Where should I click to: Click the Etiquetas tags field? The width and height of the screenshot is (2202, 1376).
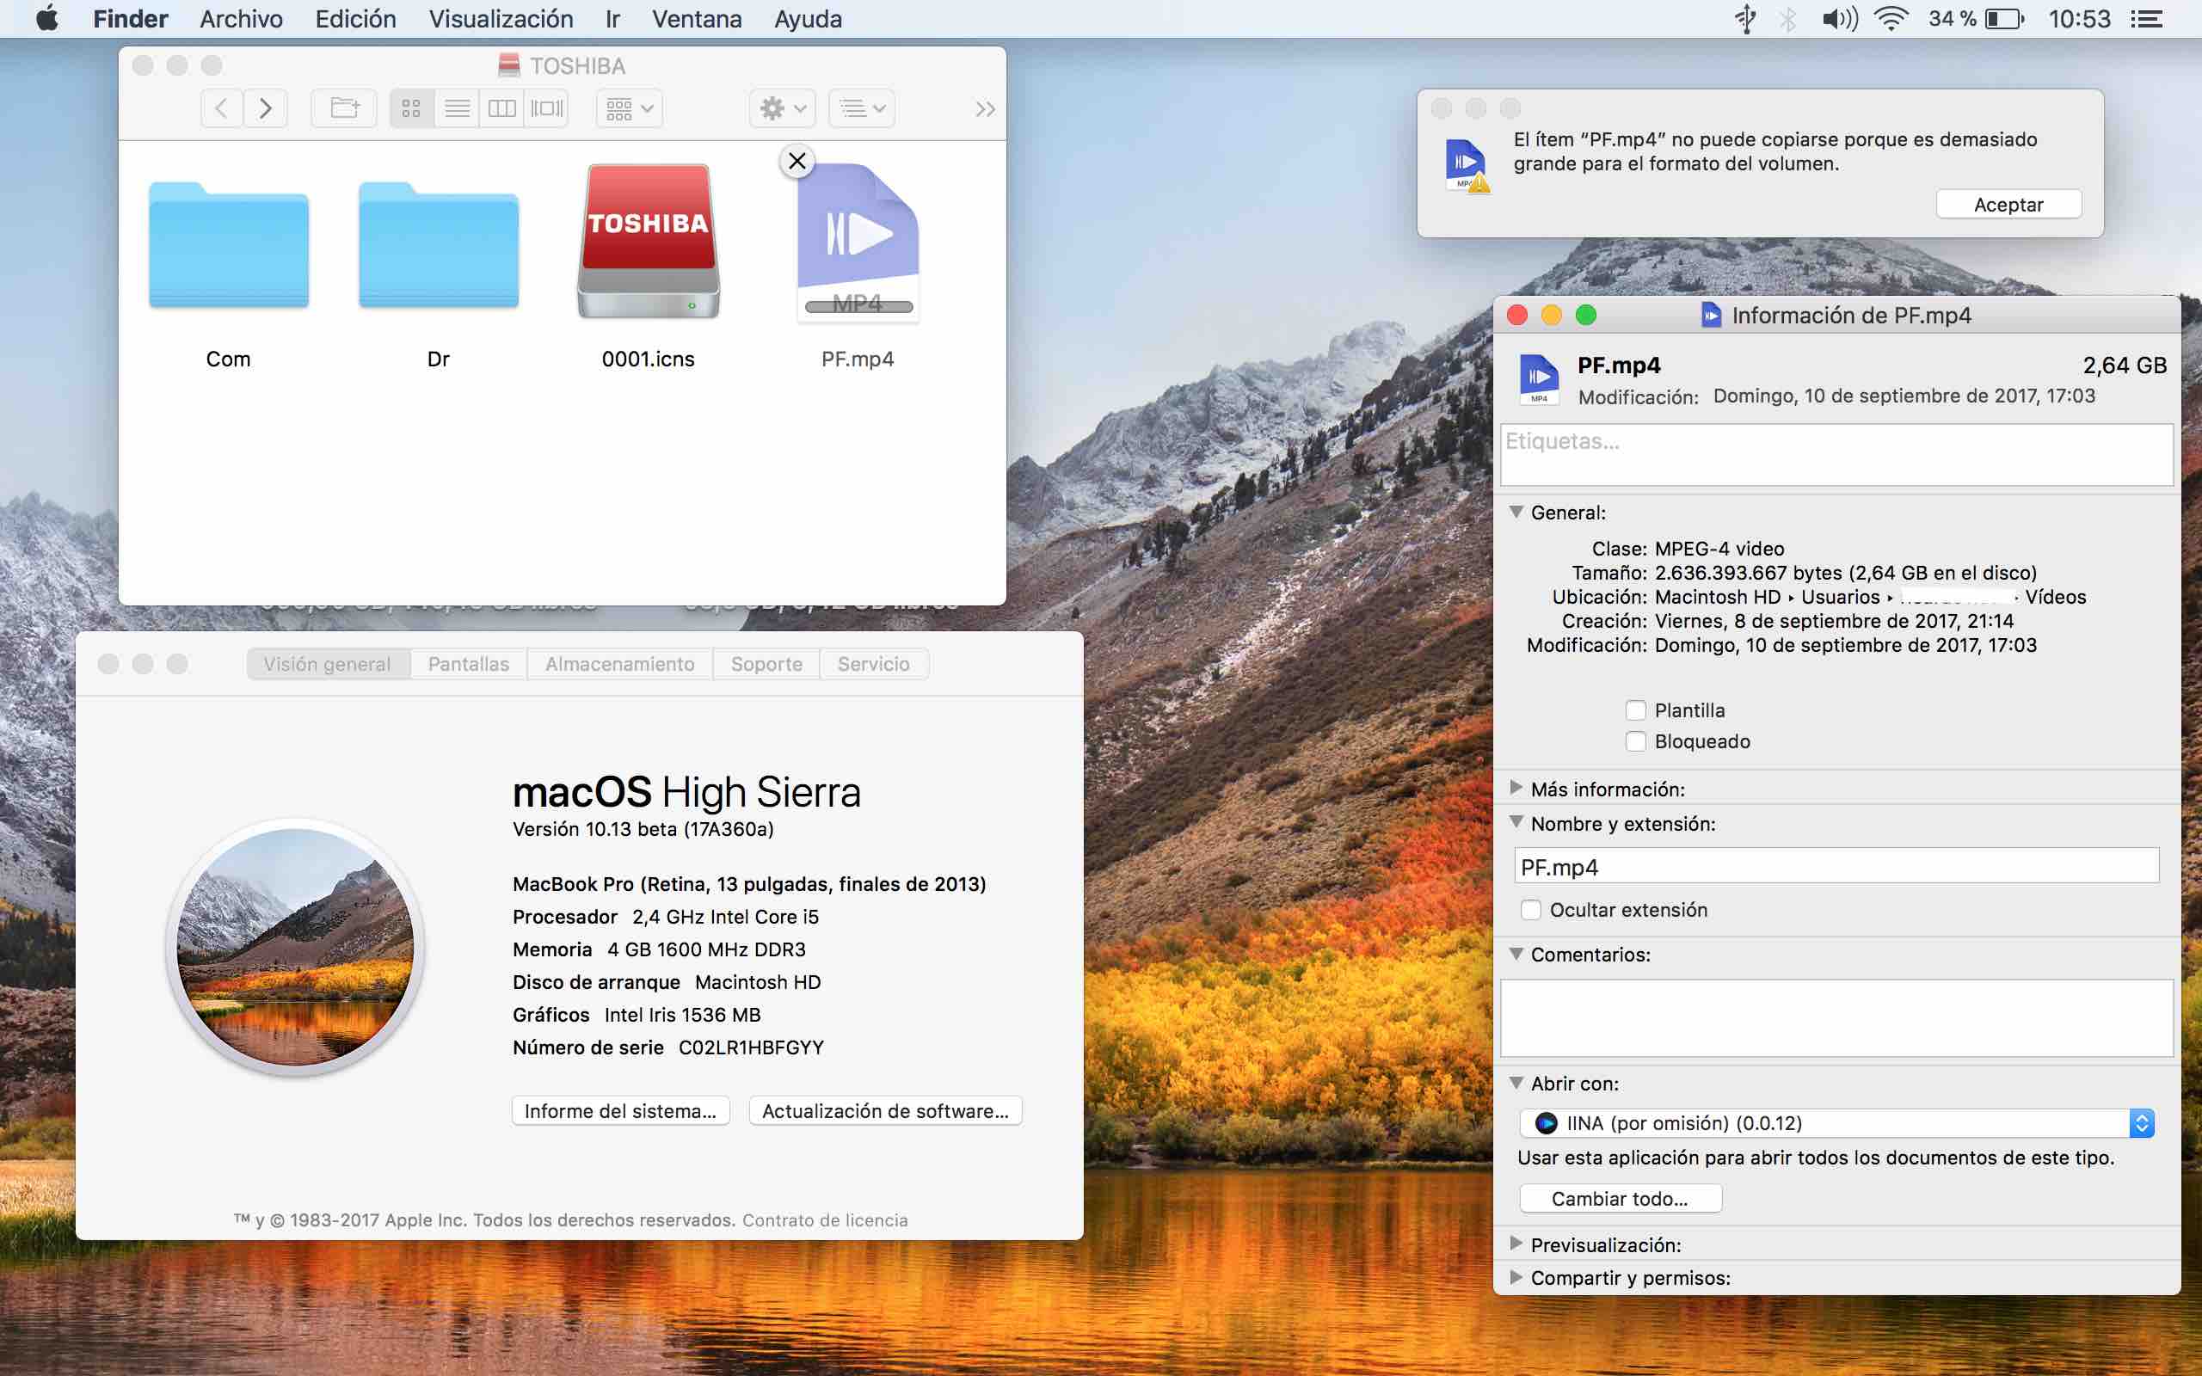pyautogui.click(x=1836, y=454)
